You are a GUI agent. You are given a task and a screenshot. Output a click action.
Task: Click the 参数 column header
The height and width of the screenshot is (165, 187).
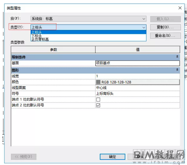pyautogui.click(x=53, y=50)
